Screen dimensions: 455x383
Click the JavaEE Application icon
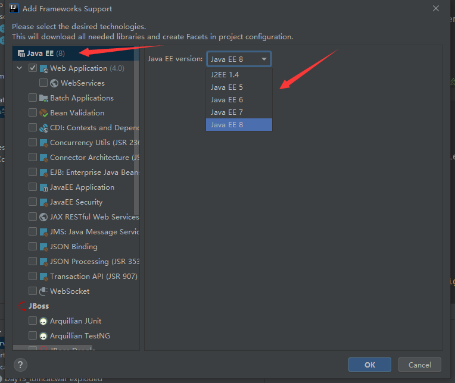(43, 187)
